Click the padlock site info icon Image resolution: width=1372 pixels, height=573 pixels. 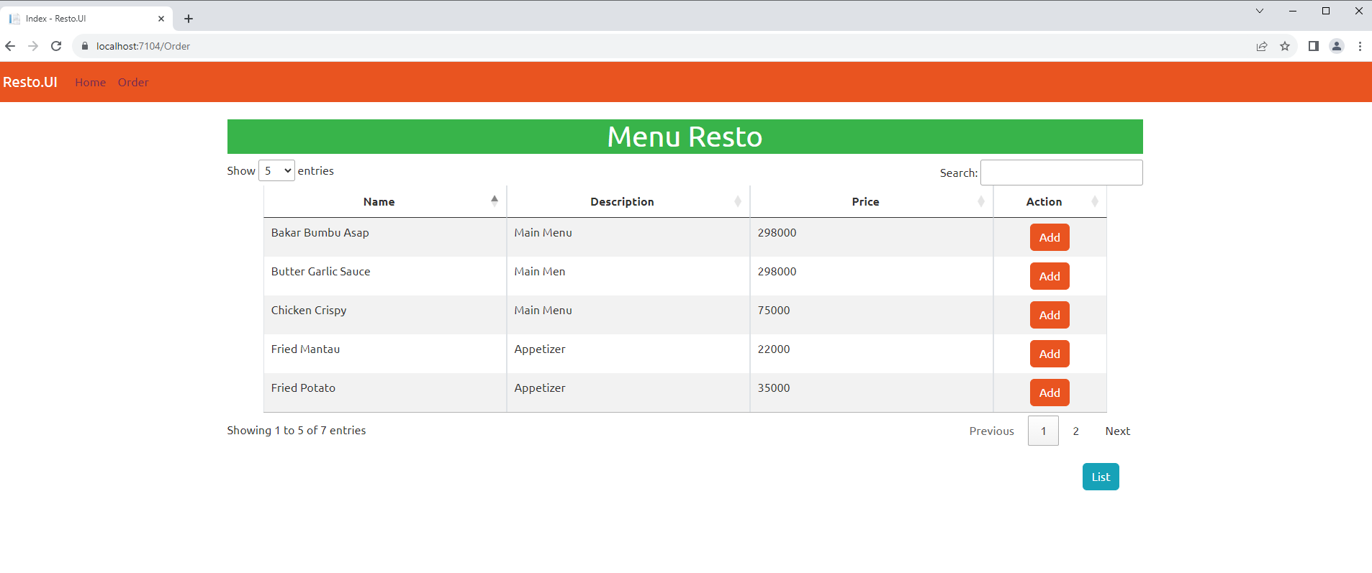point(85,46)
